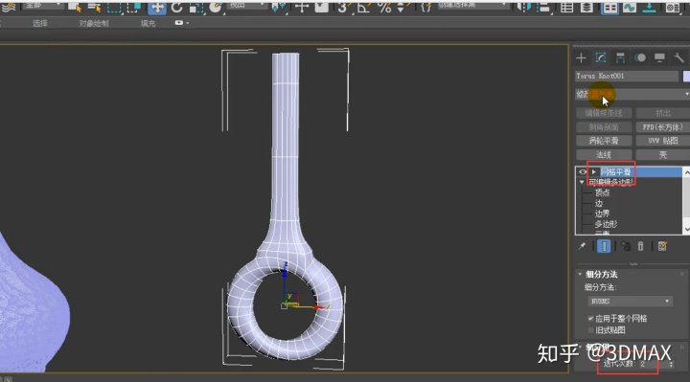Open the 选择 ribbon tab

click(x=39, y=23)
